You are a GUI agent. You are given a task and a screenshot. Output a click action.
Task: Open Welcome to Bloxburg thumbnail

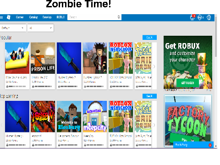(69, 116)
